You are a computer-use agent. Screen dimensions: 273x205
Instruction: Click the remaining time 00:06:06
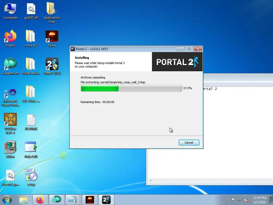108,102
